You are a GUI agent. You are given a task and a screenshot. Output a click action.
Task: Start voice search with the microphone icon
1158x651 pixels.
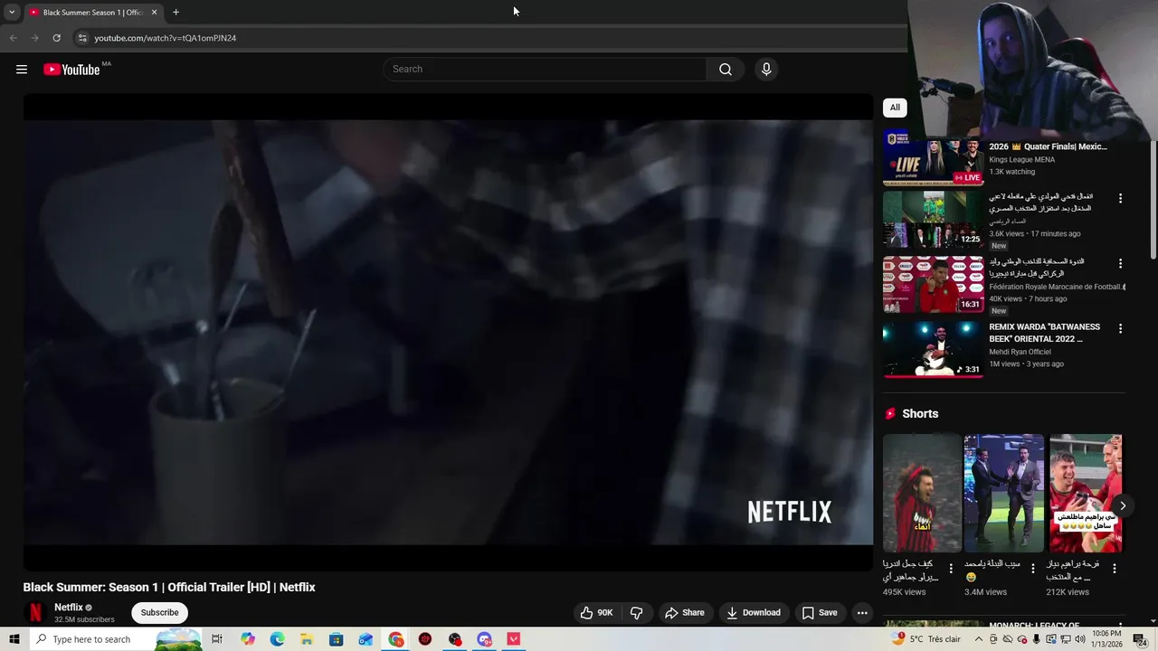click(x=766, y=70)
